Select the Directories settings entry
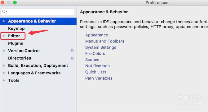Image resolution: width=208 pixels, height=112 pixels. (x=20, y=58)
